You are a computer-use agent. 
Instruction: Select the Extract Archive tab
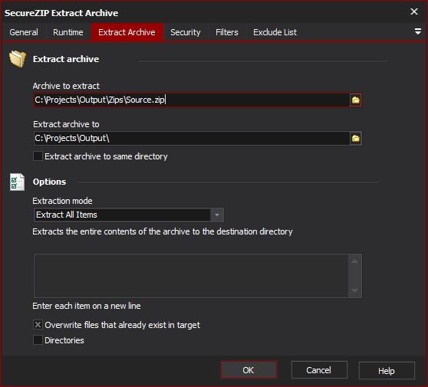tap(127, 32)
